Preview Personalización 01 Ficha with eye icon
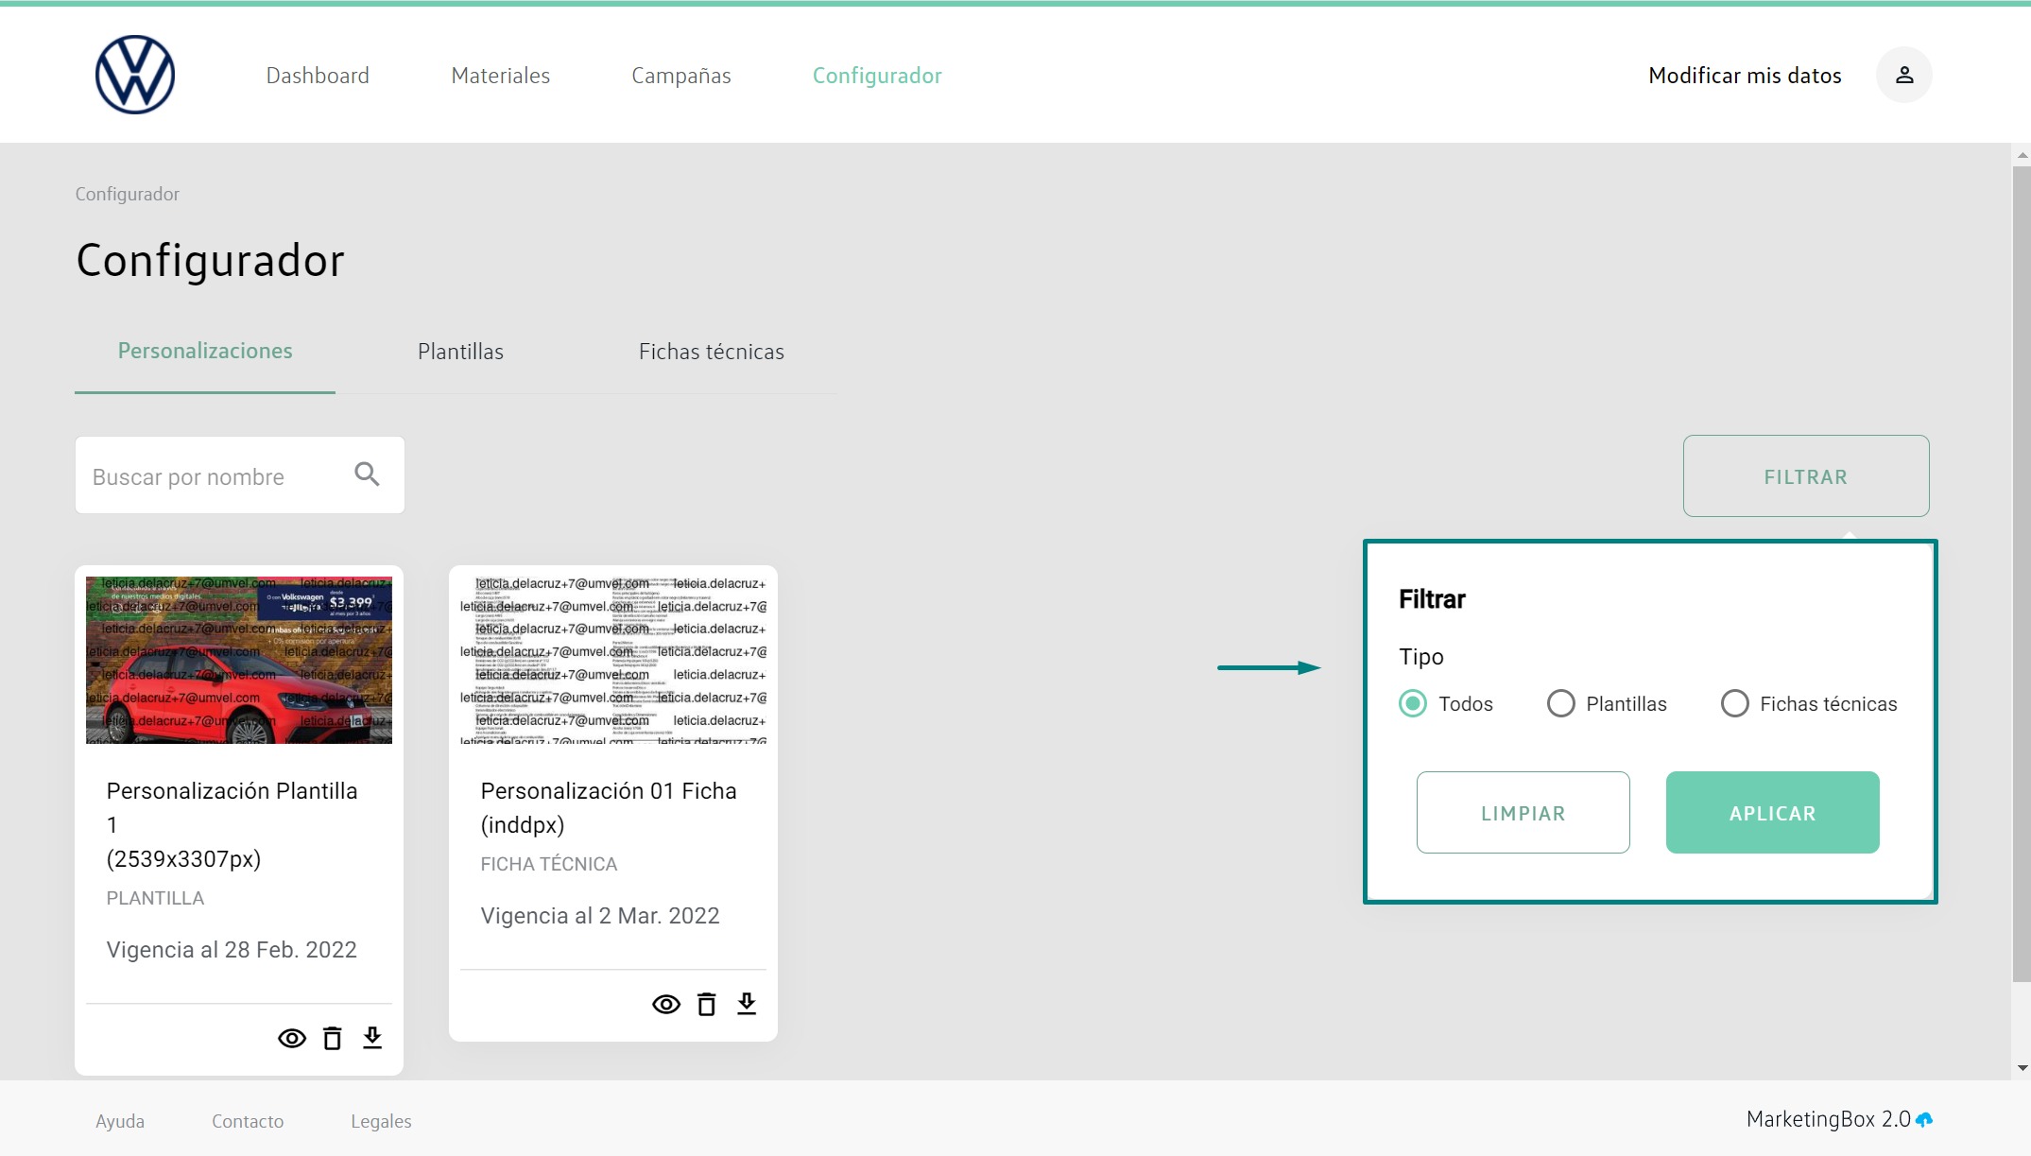 tap(666, 1005)
